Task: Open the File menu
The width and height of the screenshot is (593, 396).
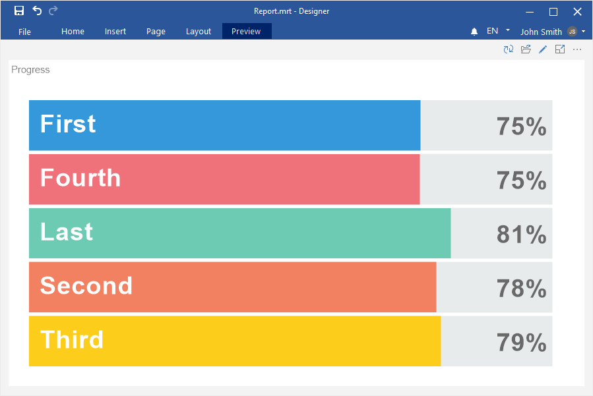Action: 24,32
